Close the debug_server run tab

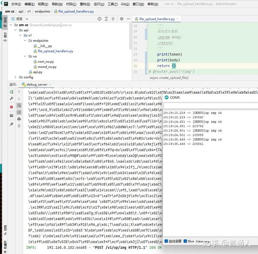[50, 85]
